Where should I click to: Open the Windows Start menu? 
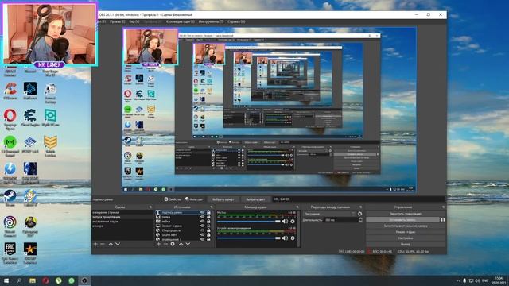point(6,280)
